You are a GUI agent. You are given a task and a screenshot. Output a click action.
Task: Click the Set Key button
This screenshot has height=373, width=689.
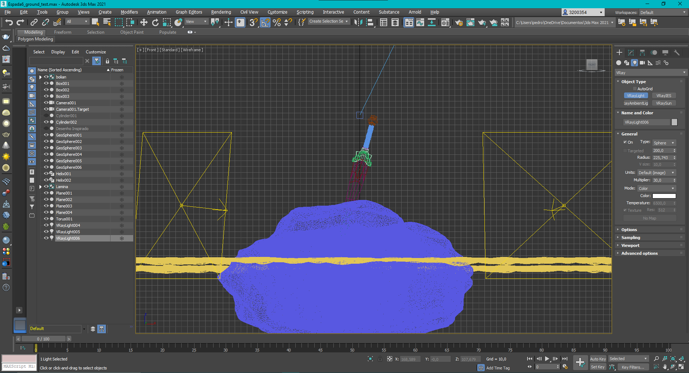[x=598, y=367]
